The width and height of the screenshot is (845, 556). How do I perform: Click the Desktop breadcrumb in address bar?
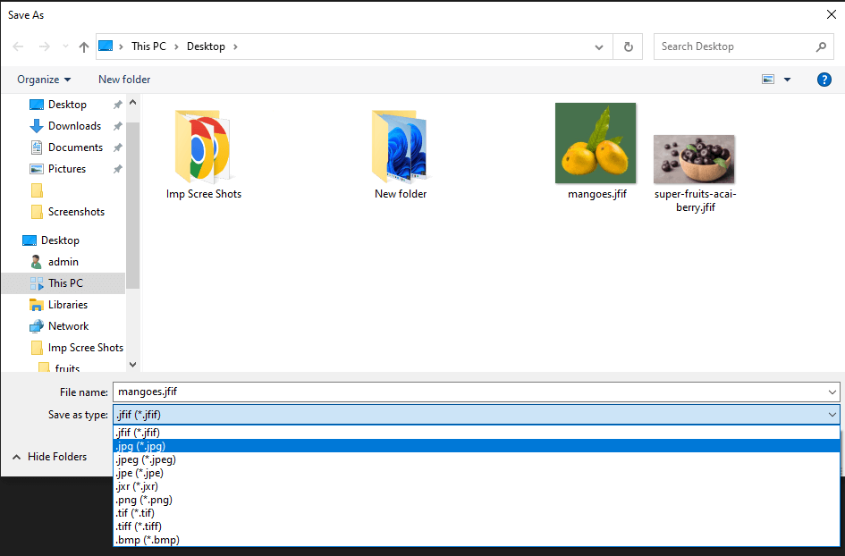[x=206, y=46]
